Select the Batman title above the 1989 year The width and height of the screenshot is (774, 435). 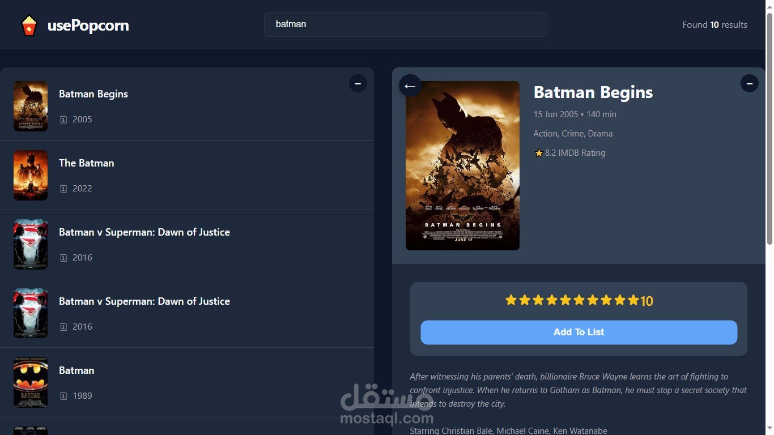(76, 370)
